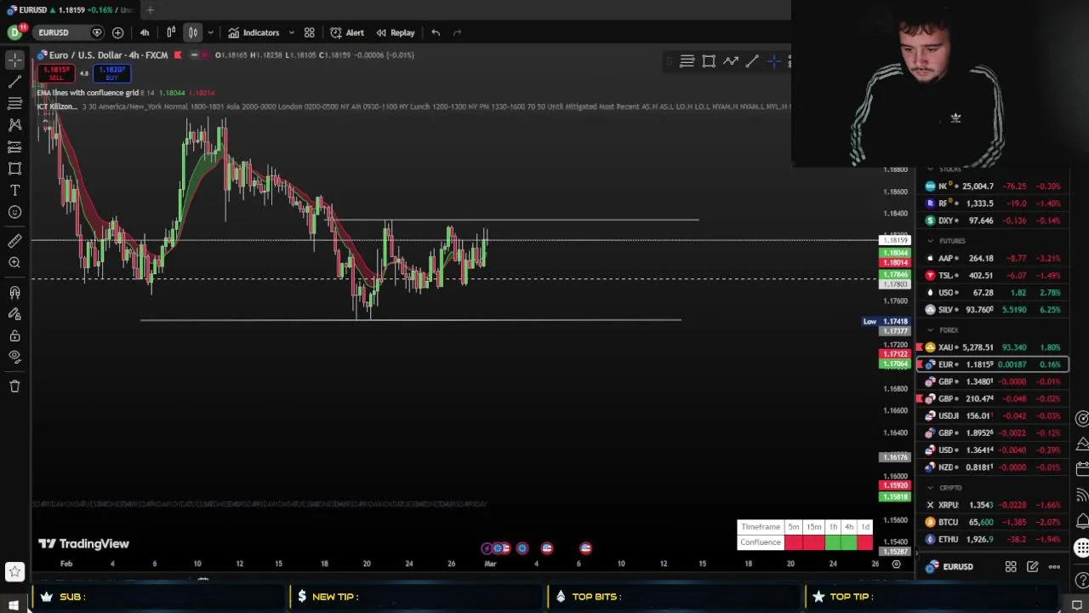Add symbol to compare with plus icon

tap(117, 32)
